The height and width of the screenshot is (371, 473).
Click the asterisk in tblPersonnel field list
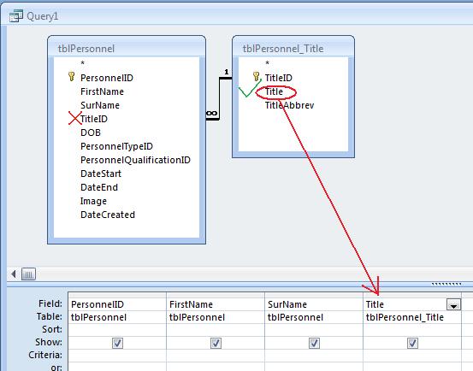click(82, 63)
